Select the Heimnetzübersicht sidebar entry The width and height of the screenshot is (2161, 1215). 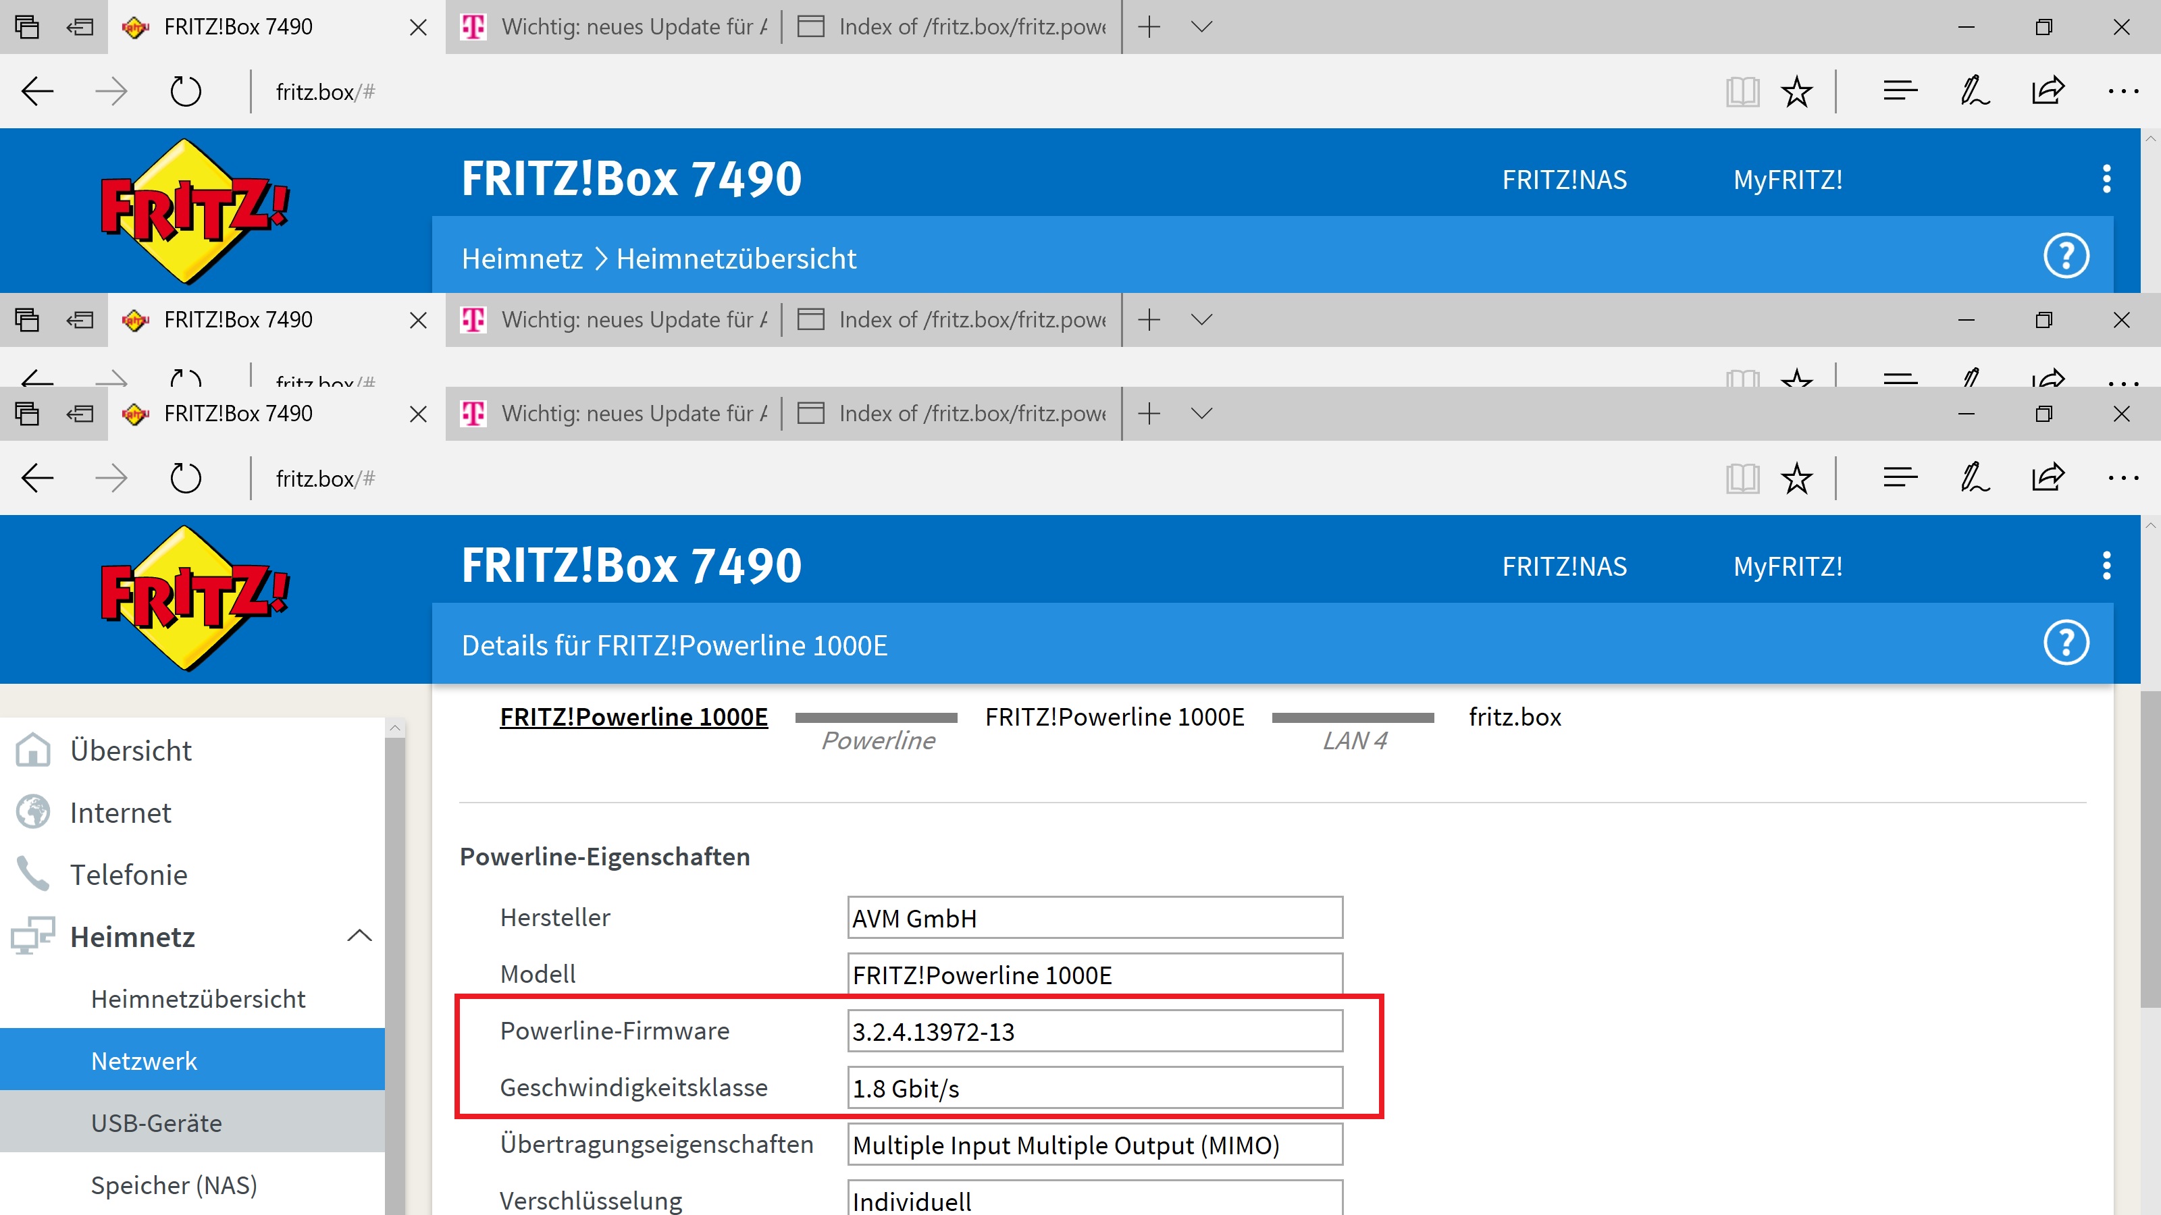tap(198, 999)
